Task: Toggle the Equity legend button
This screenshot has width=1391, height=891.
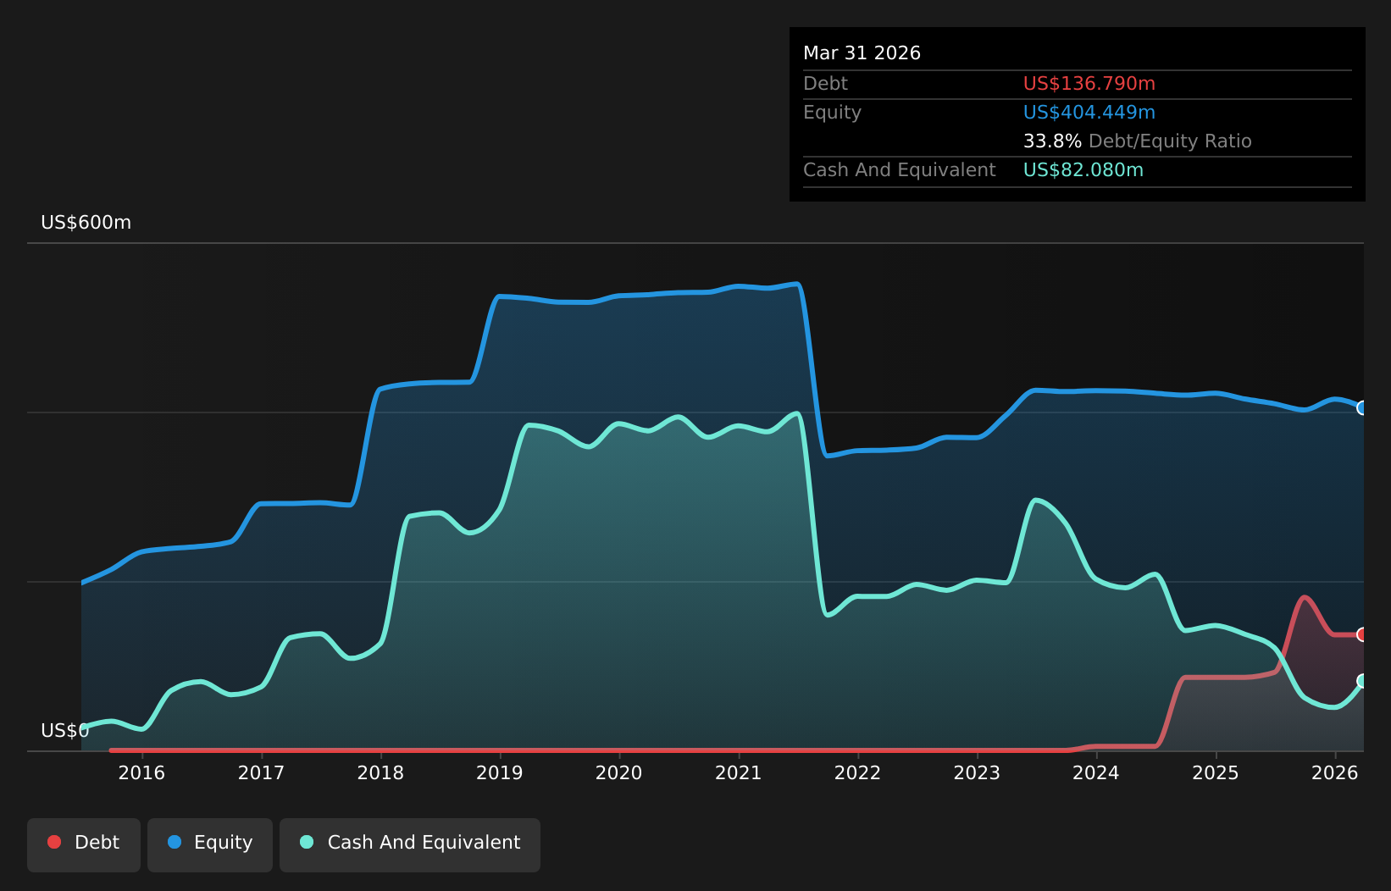Action: 210,844
